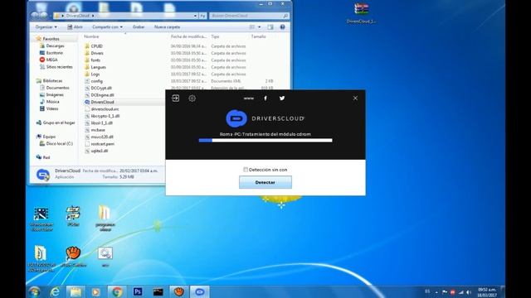This screenshot has width=531, height=298.
Task: Click Abrir in the Explorer toolbar
Action: click(x=75, y=27)
